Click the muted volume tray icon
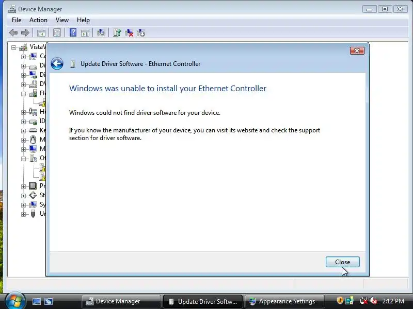 (x=373, y=301)
